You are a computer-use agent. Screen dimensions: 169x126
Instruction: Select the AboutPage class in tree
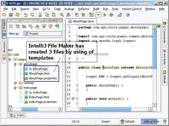tap(40, 69)
